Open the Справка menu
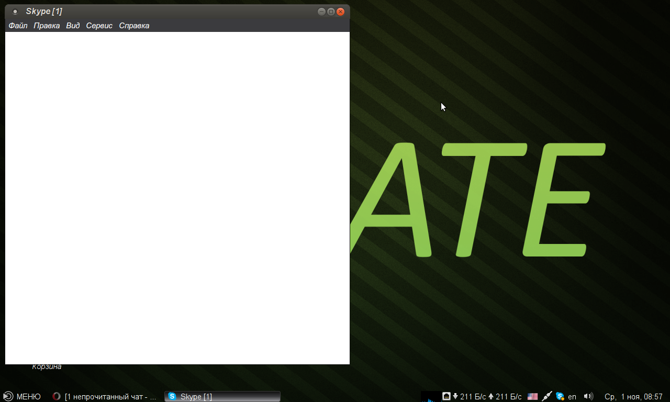This screenshot has height=402, width=670. click(134, 26)
